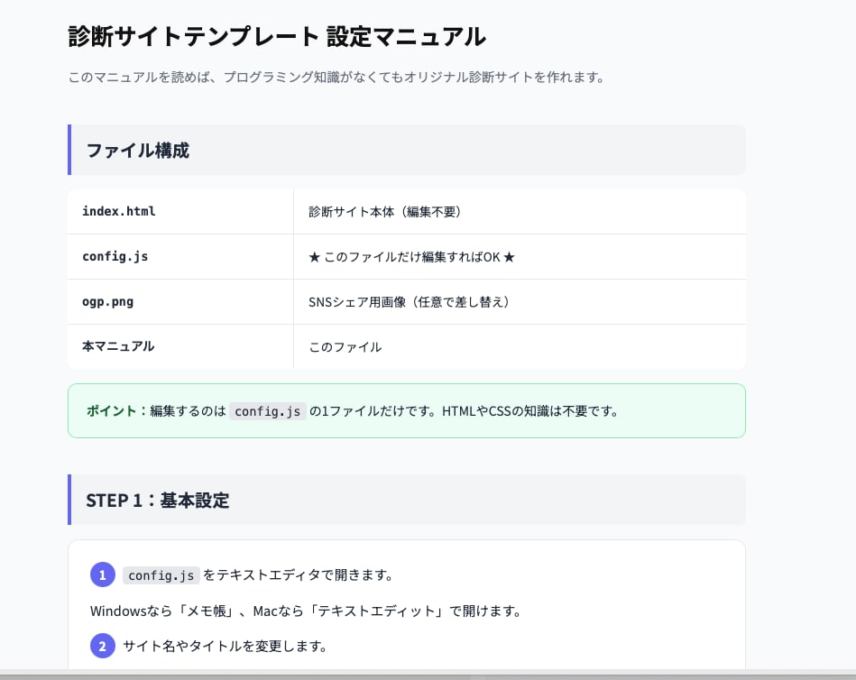Select the ogp.png table cell
856x680 pixels.
point(180,302)
